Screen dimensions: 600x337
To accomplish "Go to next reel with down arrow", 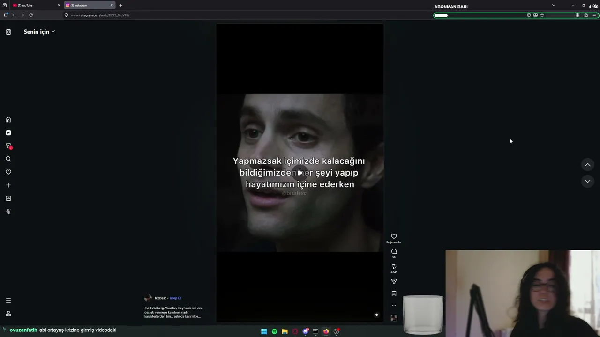I will click(588, 181).
